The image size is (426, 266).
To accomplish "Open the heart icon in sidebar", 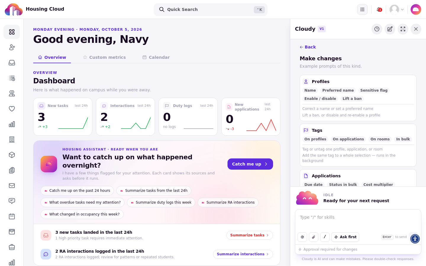I will [x=12, y=109].
